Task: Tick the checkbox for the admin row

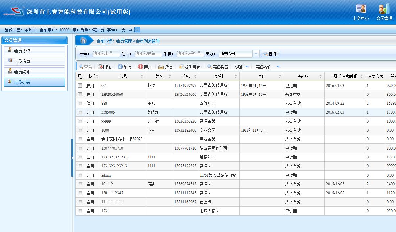Action: [80, 175]
